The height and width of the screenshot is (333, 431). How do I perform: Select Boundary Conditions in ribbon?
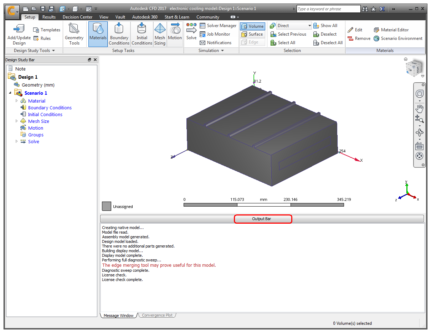pyautogui.click(x=119, y=34)
